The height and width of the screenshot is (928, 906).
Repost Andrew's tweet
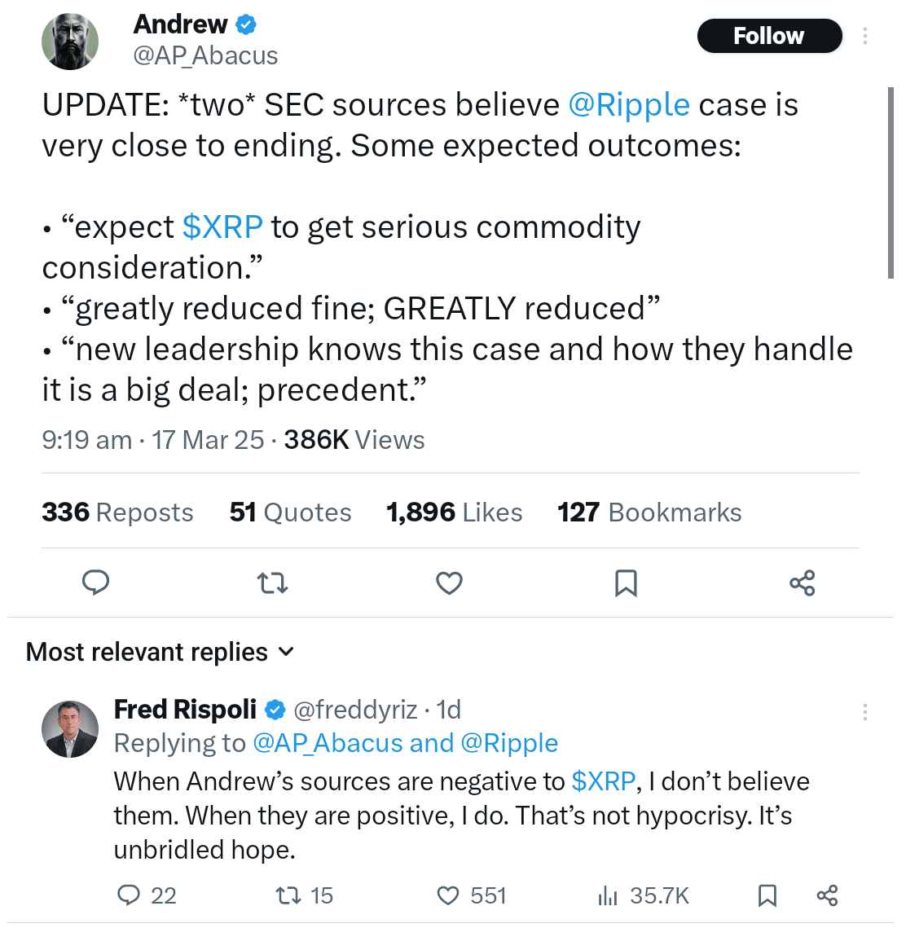pos(272,583)
